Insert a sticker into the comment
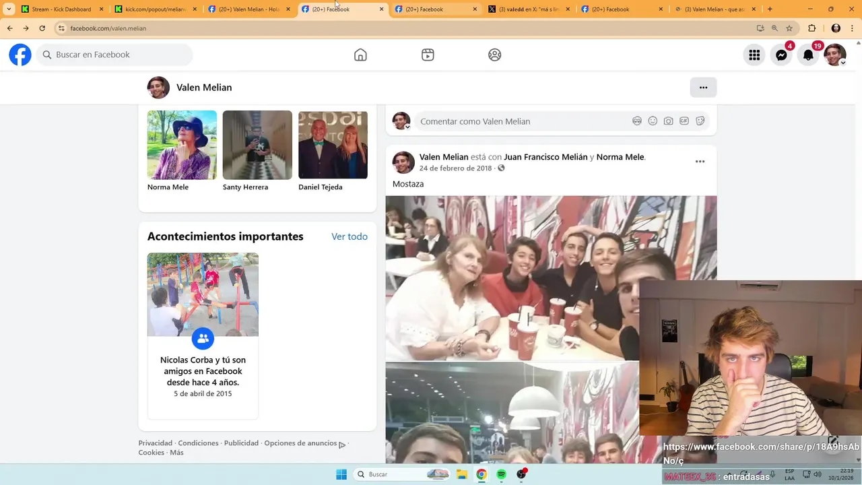Viewport: 862px width, 485px height. (700, 121)
